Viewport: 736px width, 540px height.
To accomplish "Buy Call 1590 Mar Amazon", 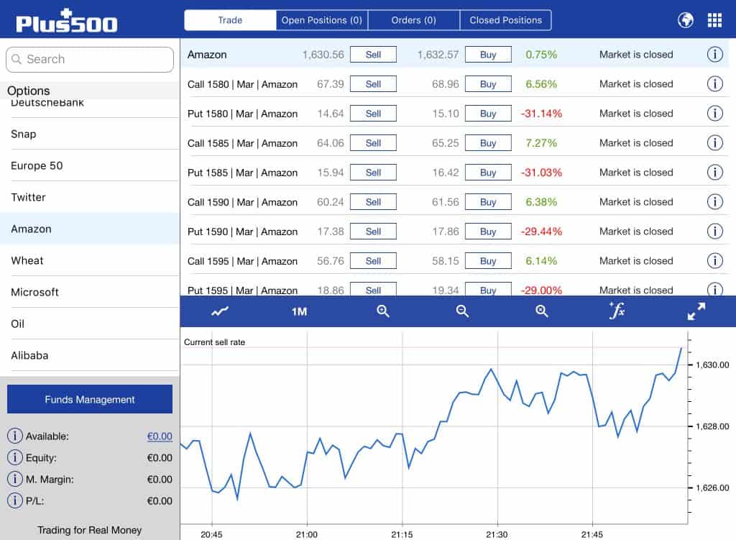I will point(488,202).
